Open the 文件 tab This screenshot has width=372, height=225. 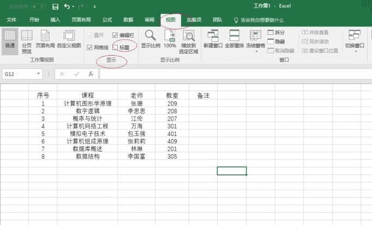coord(11,20)
